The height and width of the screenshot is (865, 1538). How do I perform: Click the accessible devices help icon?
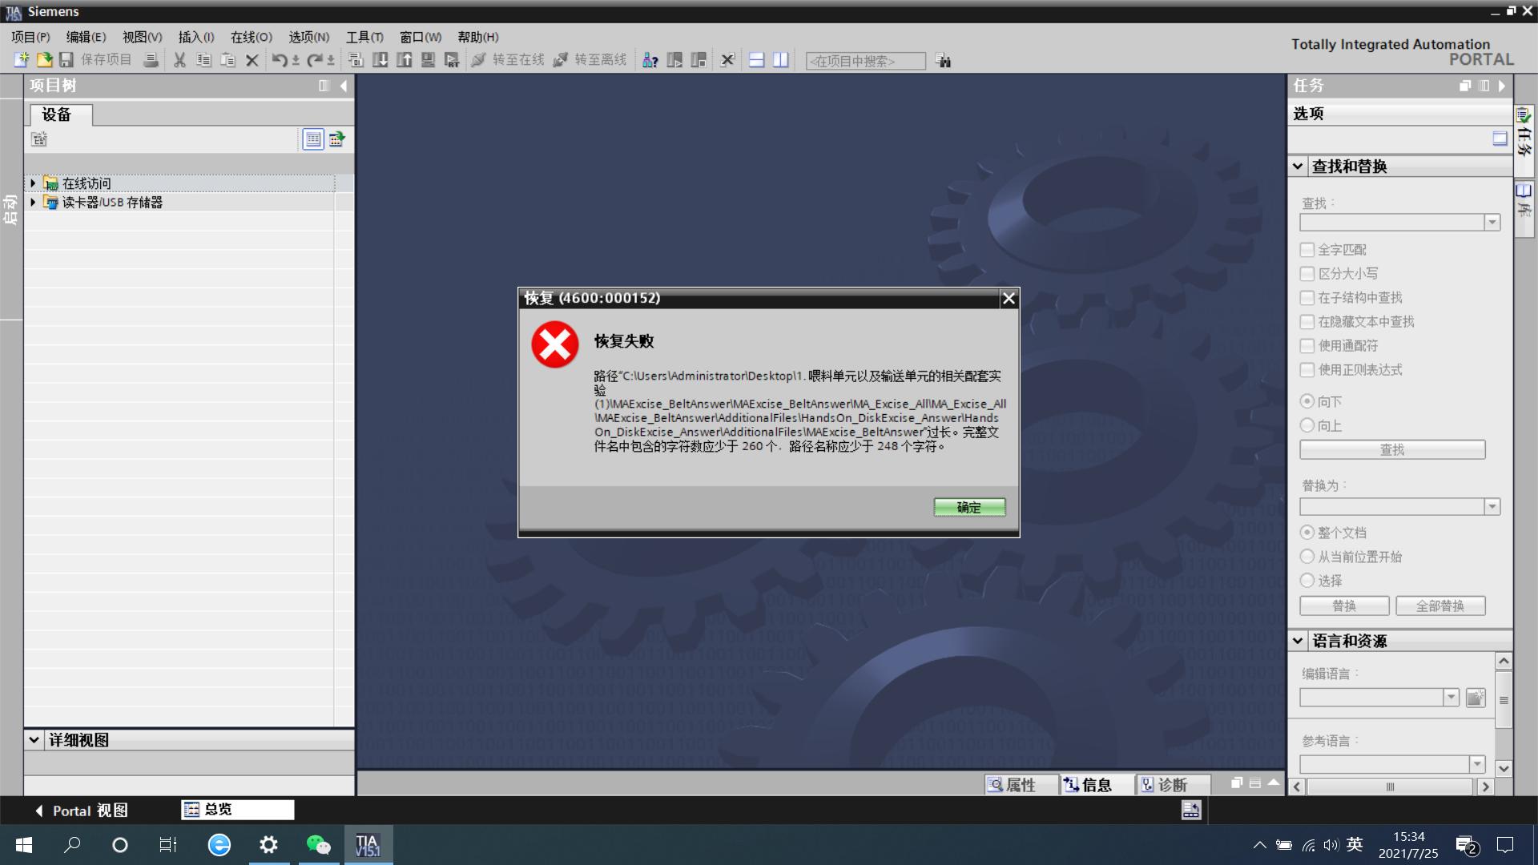click(650, 60)
